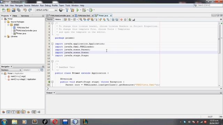
Task: Collapse the Primer project tree node
Action: (2, 19)
